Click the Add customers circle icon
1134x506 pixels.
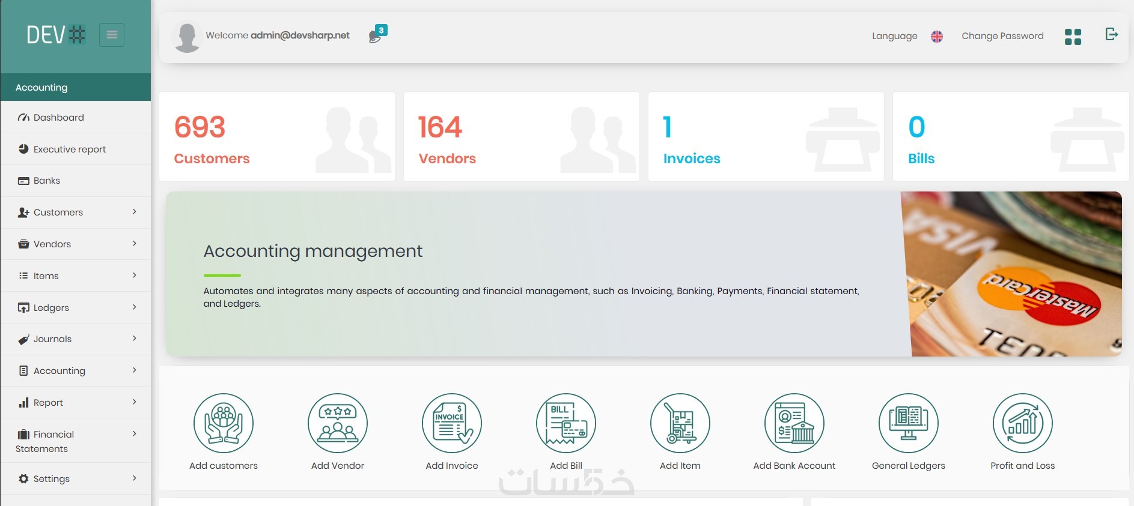[224, 423]
